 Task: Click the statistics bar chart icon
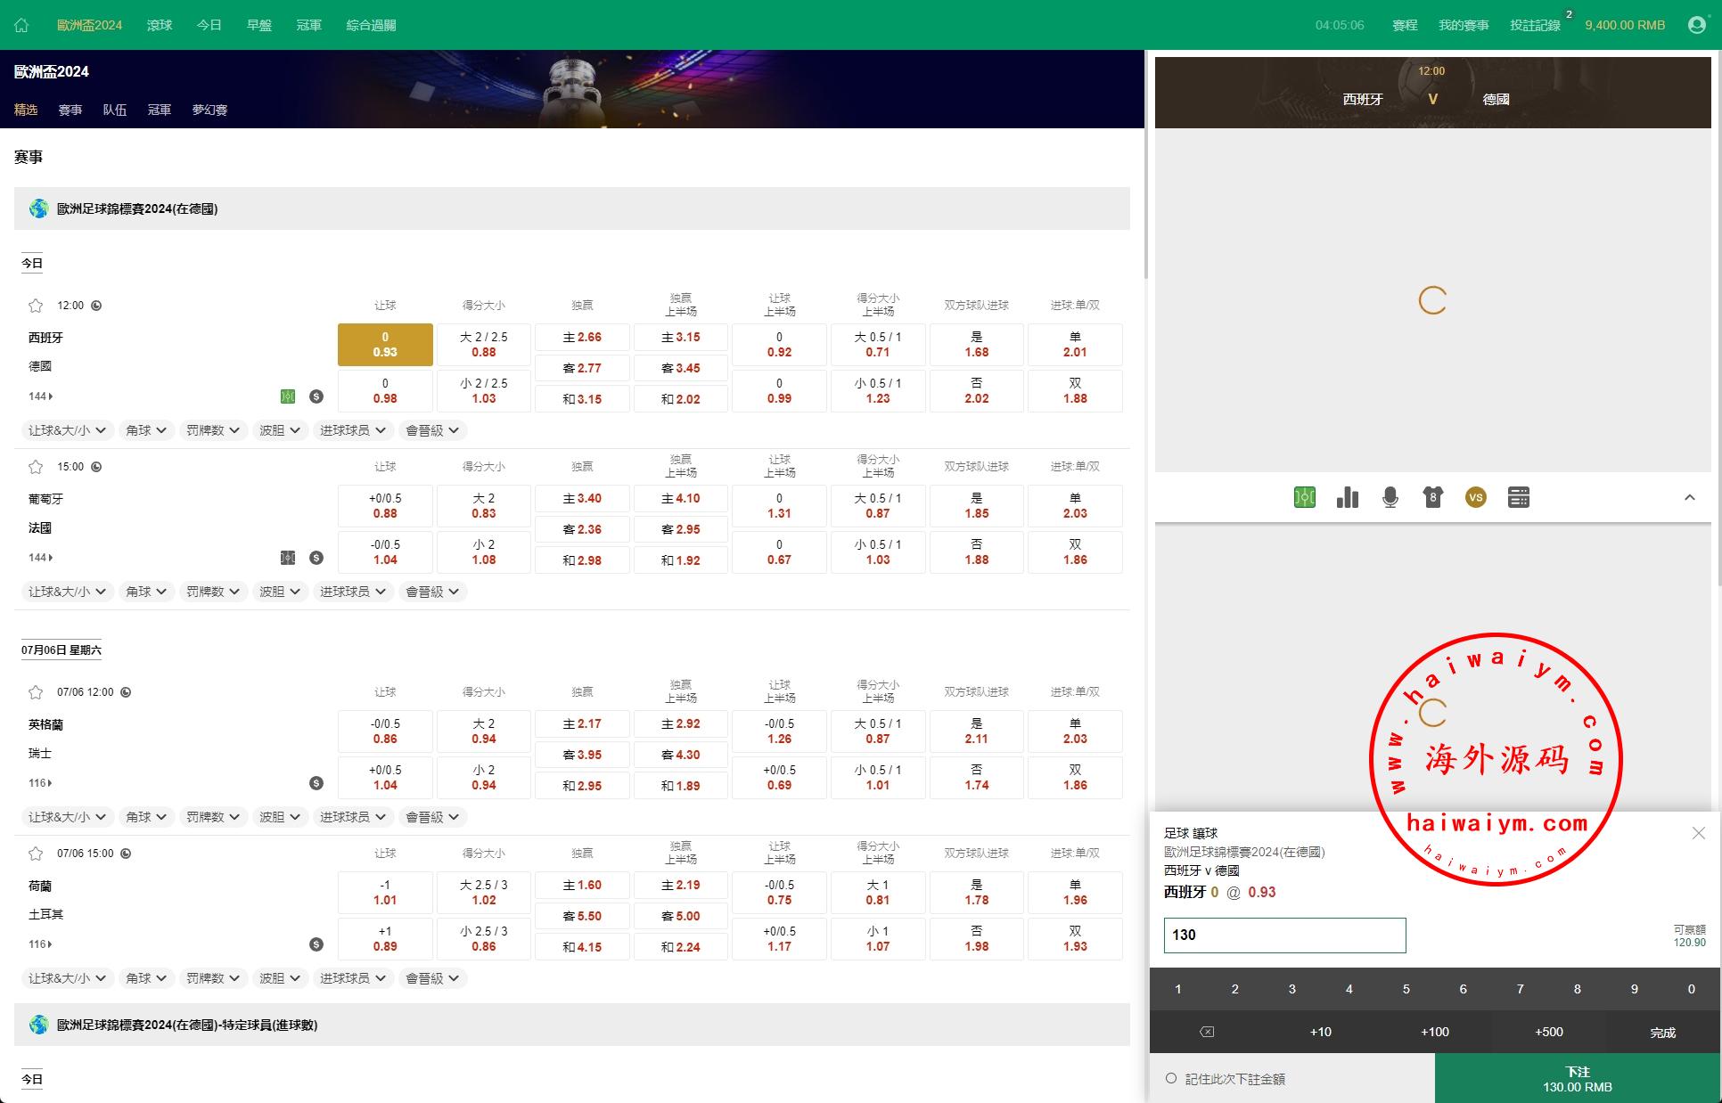click(1346, 497)
